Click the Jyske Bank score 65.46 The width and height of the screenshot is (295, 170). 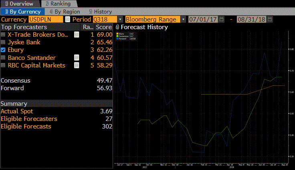pos(105,42)
